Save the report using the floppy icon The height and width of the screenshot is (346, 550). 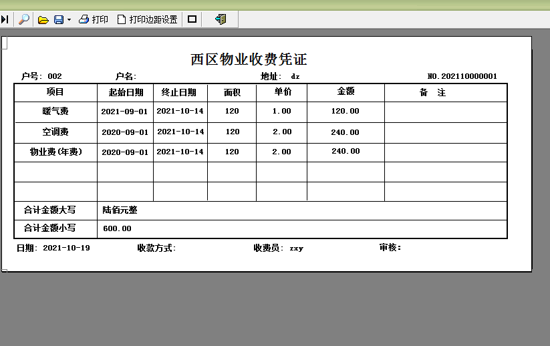tap(59, 19)
